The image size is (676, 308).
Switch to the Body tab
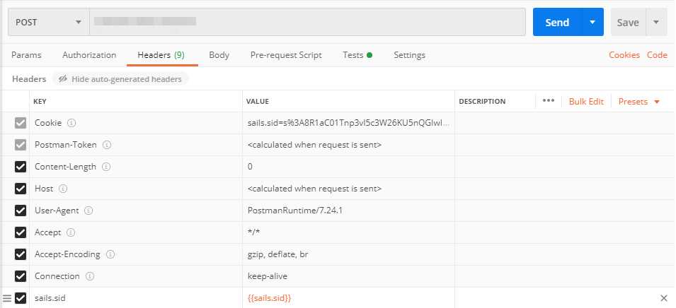[219, 55]
